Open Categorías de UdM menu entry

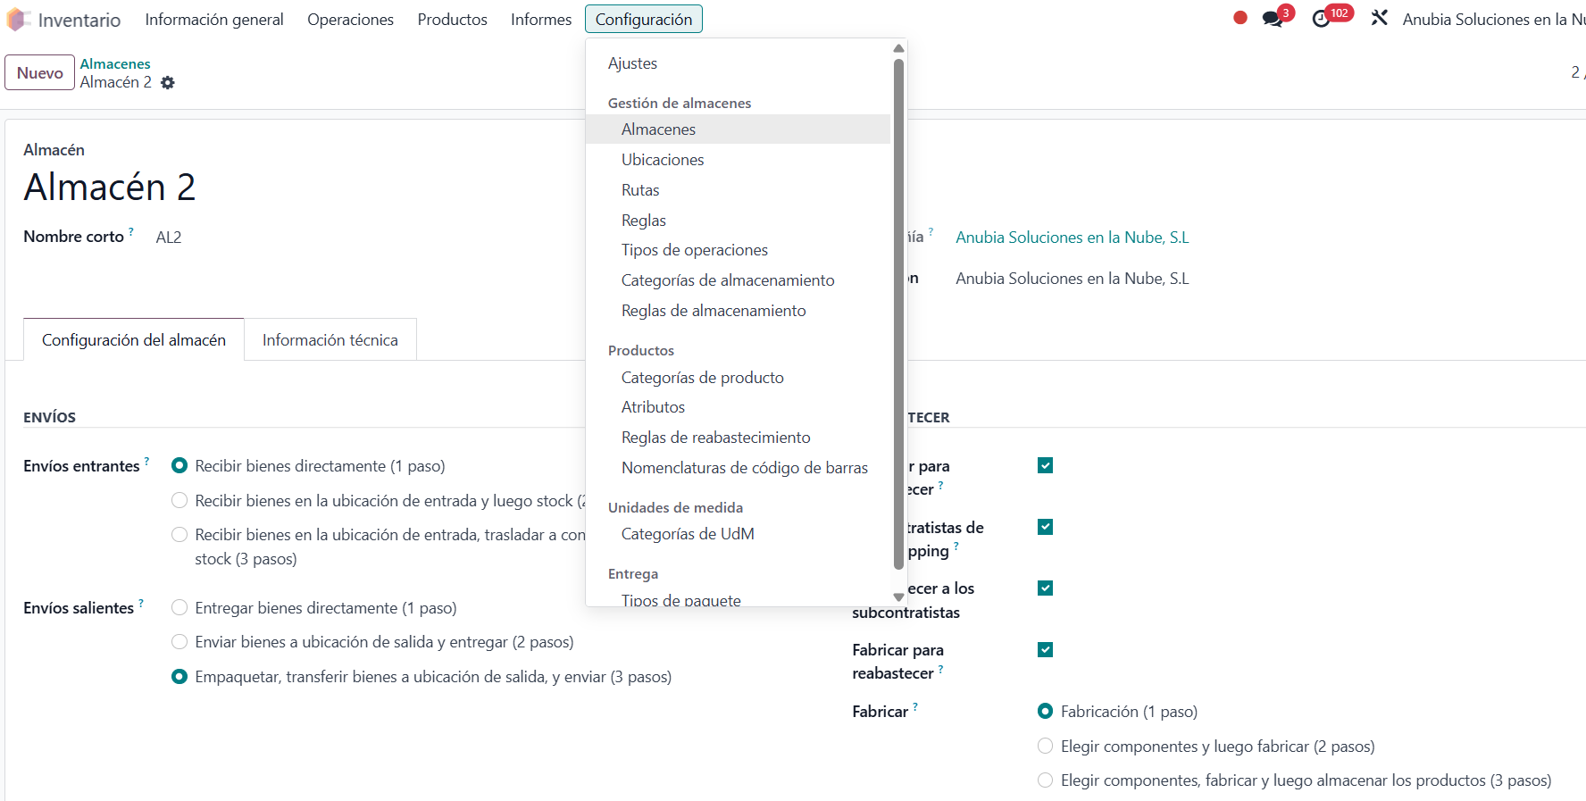(x=738, y=534)
